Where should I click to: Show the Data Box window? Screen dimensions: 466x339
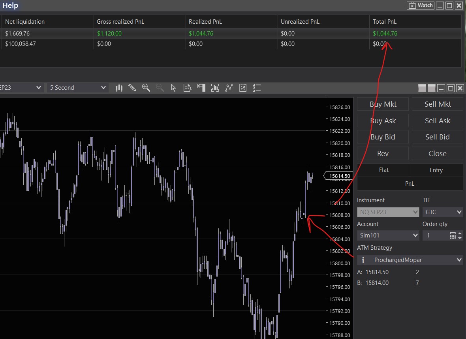pyautogui.click(x=187, y=88)
